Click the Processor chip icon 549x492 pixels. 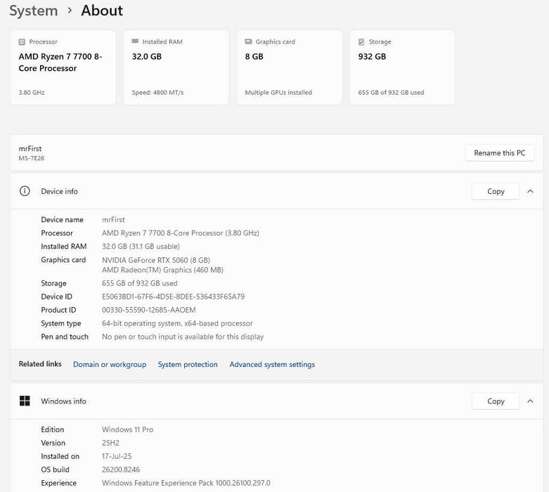click(22, 42)
